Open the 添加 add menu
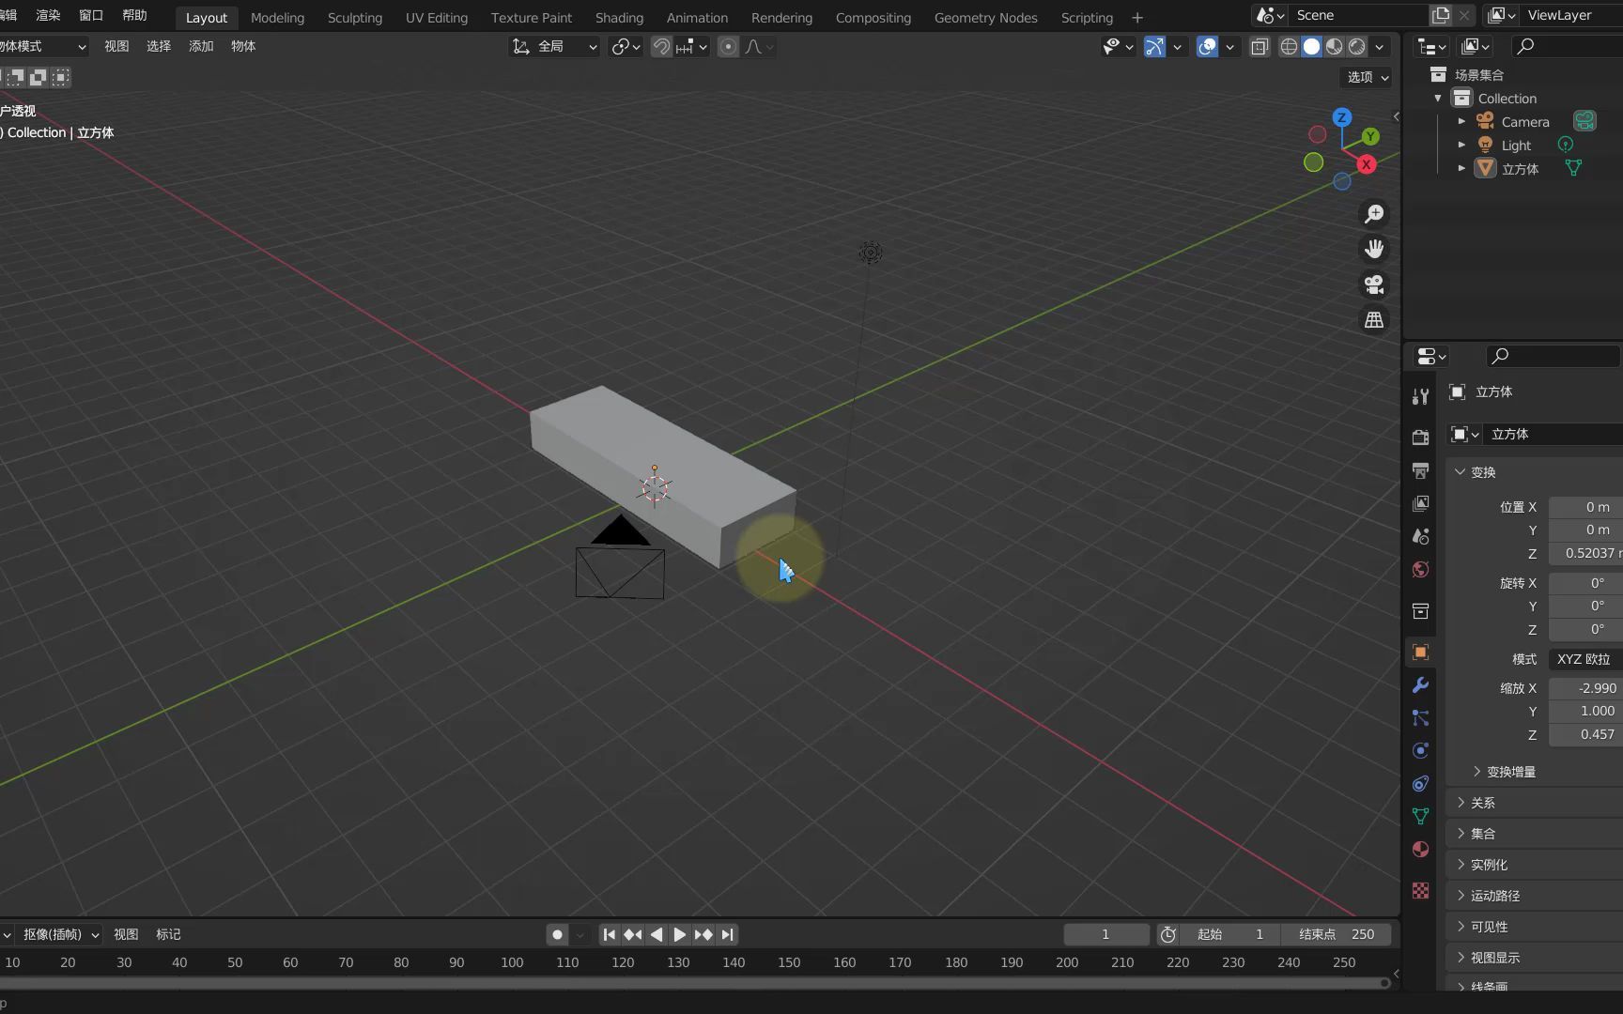1623x1014 pixels. coord(201,46)
